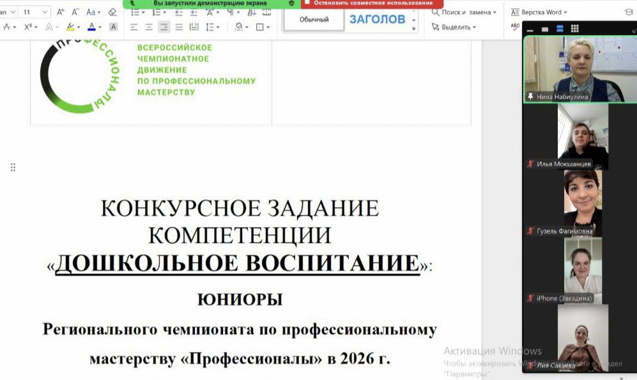Switch Zoom panel to grid view

click(574, 29)
